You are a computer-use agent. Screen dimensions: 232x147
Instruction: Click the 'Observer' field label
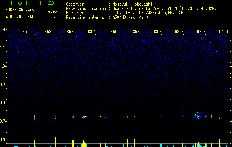coord(75,4)
